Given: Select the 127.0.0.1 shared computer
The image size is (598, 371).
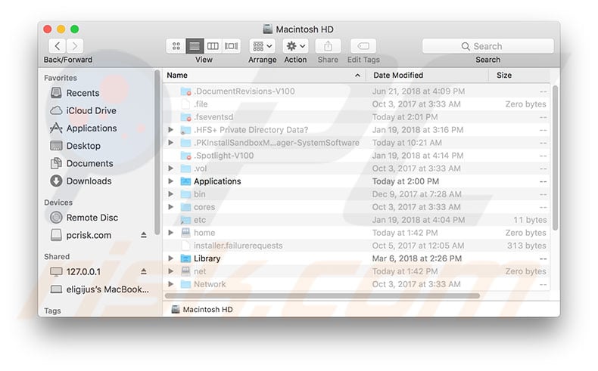Looking at the screenshot, I should [x=76, y=272].
